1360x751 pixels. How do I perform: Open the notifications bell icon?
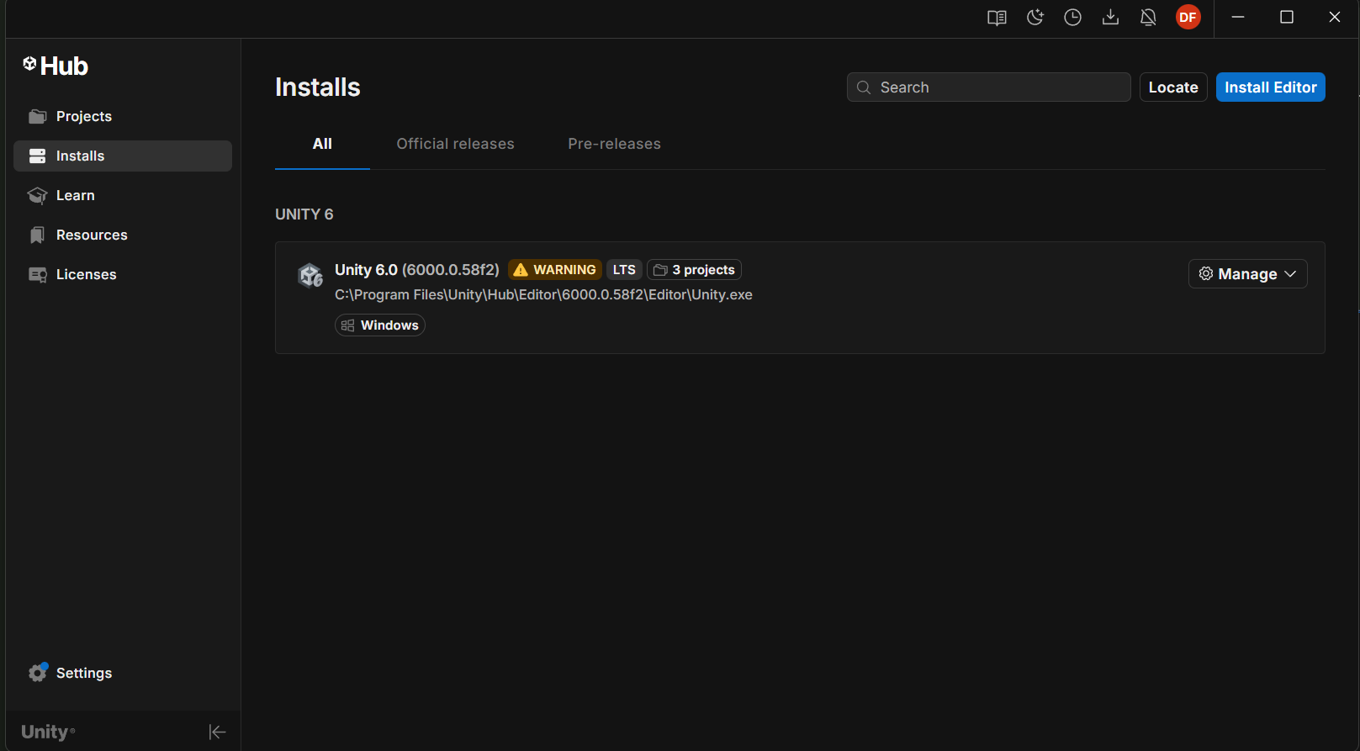click(x=1148, y=18)
